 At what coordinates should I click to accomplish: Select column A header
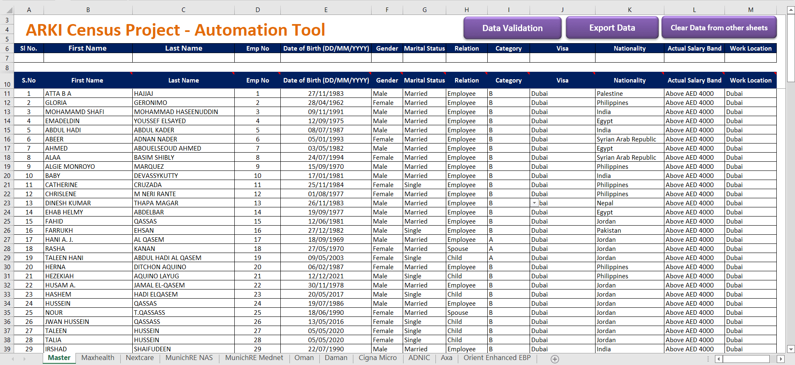point(29,10)
